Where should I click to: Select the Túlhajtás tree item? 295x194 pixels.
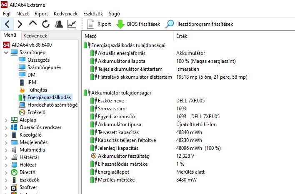coord(37,90)
